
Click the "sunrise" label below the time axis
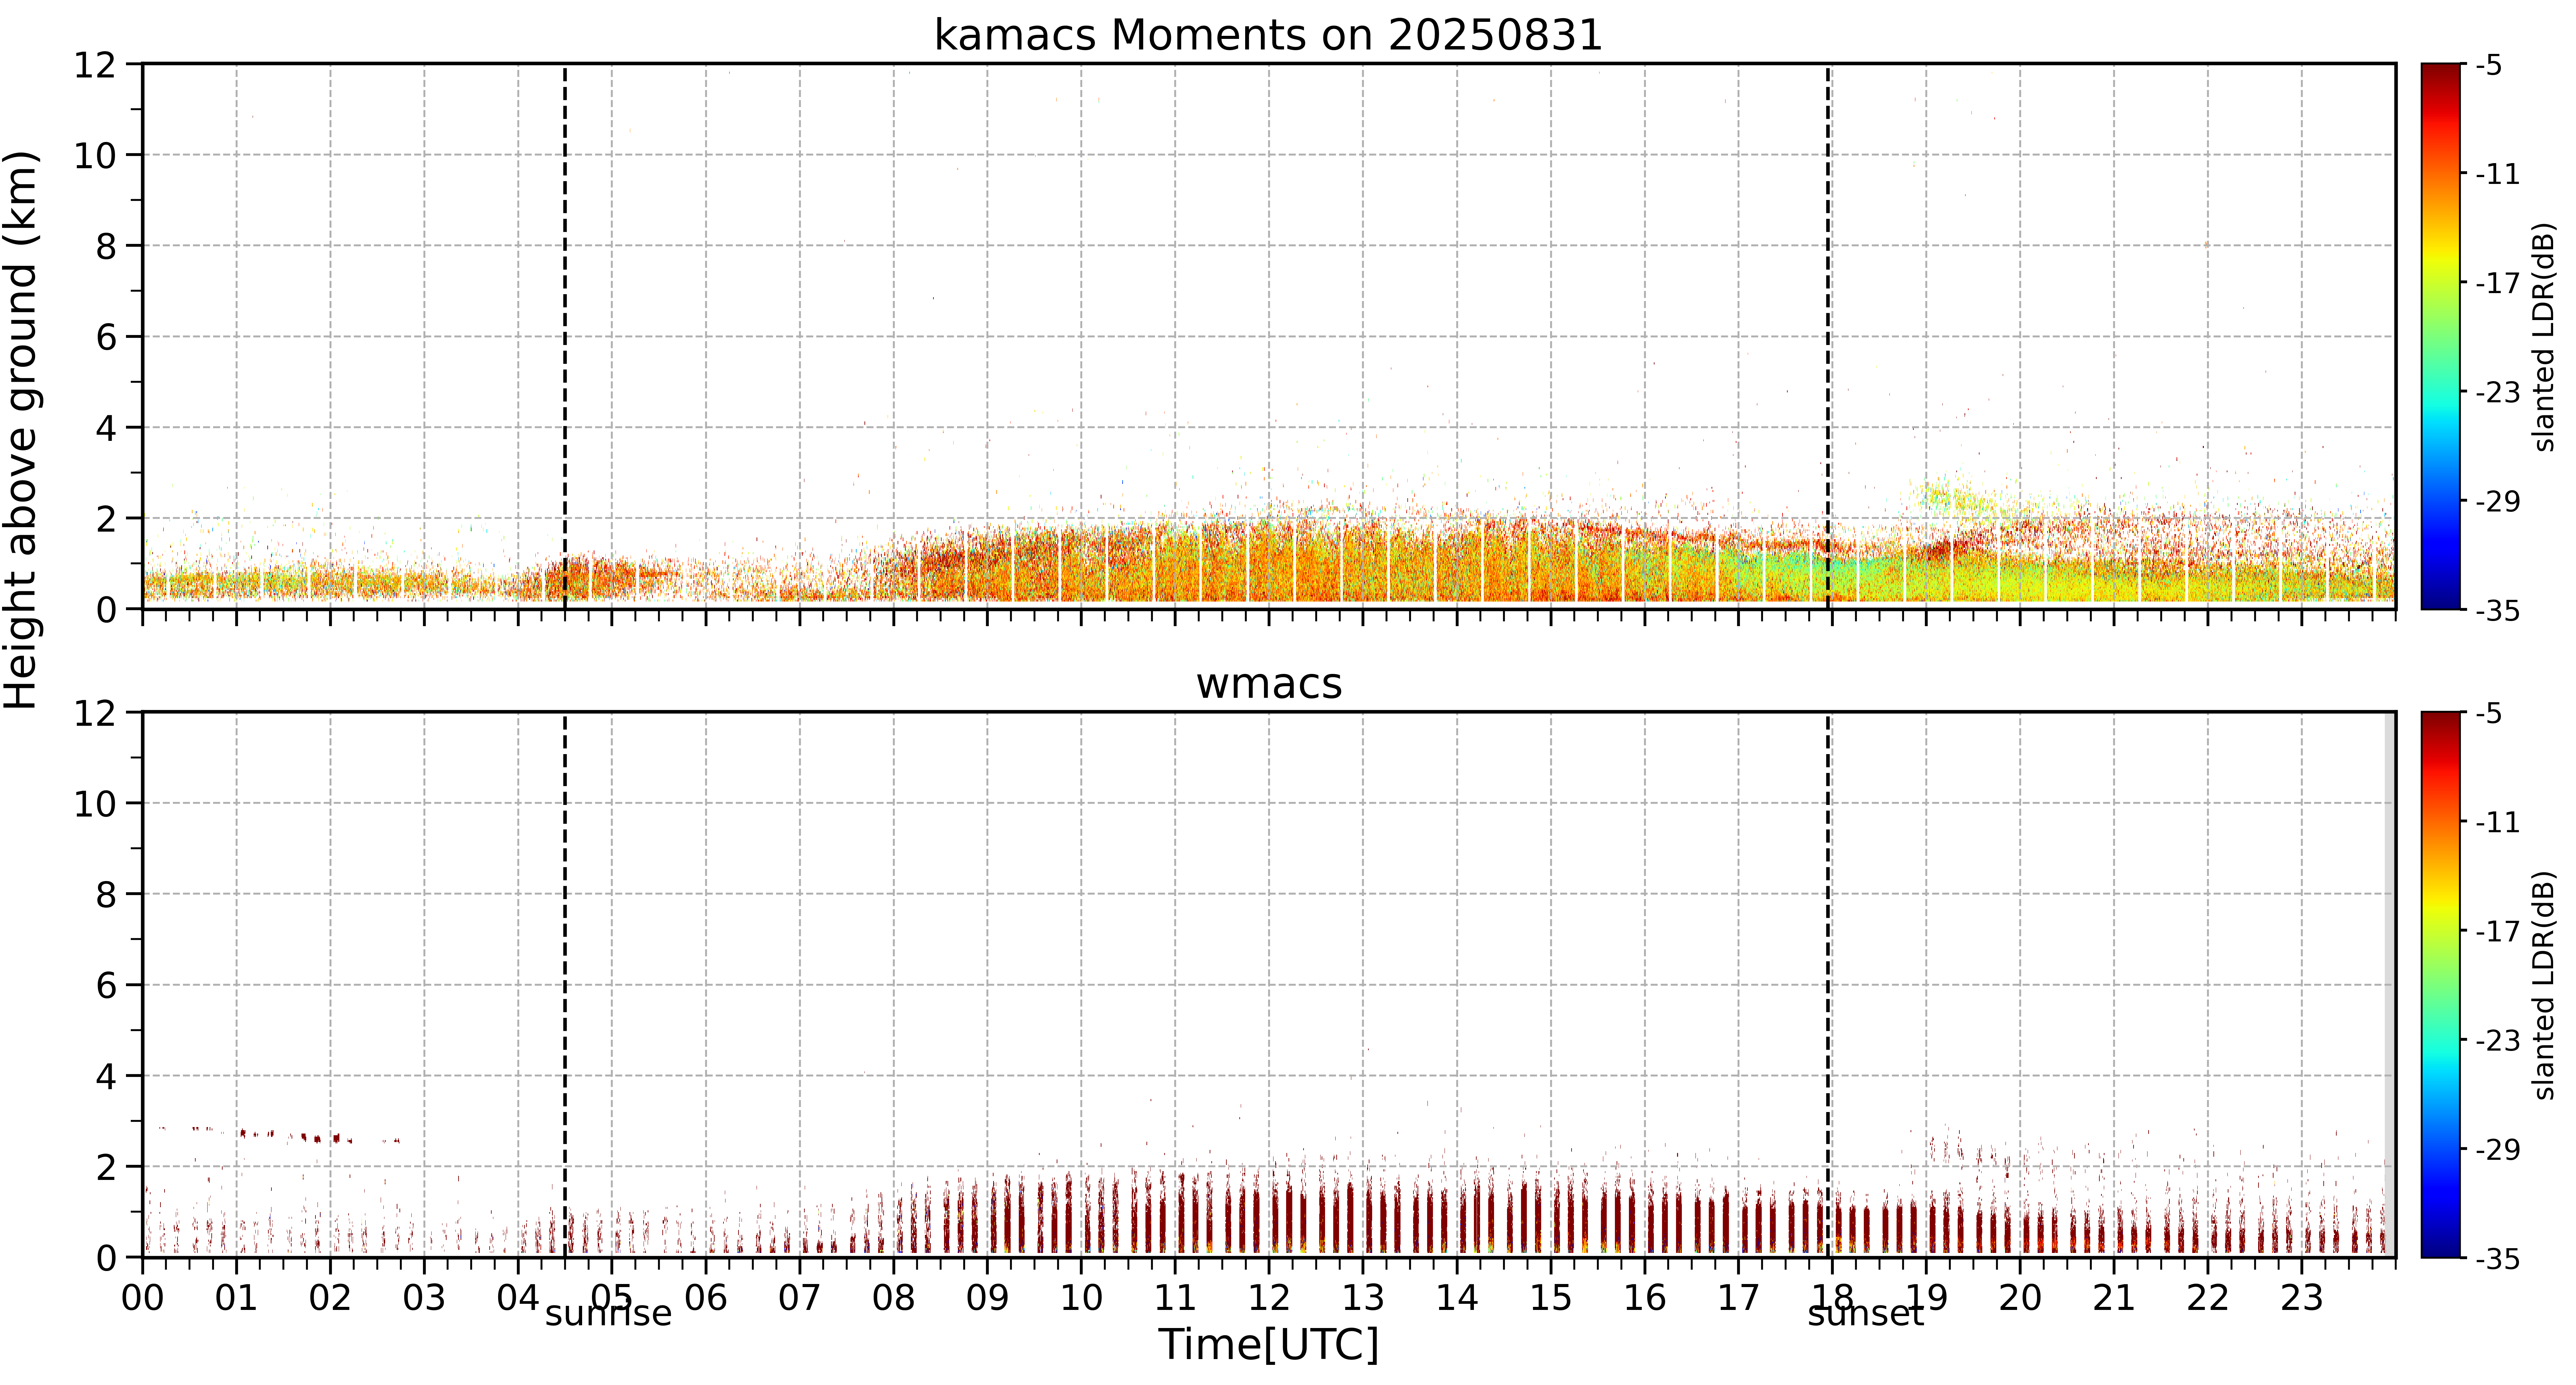(608, 1313)
